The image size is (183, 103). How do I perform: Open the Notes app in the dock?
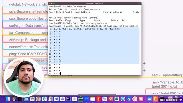pyautogui.click(x=93, y=99)
